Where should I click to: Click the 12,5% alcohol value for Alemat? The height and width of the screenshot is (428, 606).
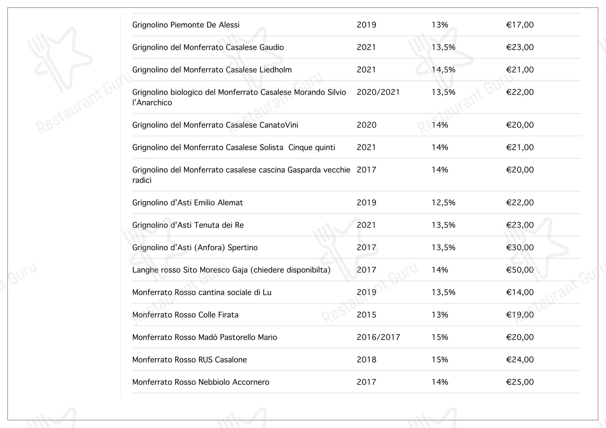443,203
